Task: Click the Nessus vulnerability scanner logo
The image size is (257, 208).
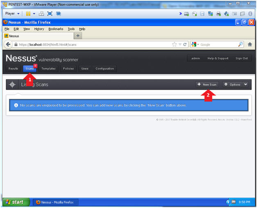Action: point(42,58)
